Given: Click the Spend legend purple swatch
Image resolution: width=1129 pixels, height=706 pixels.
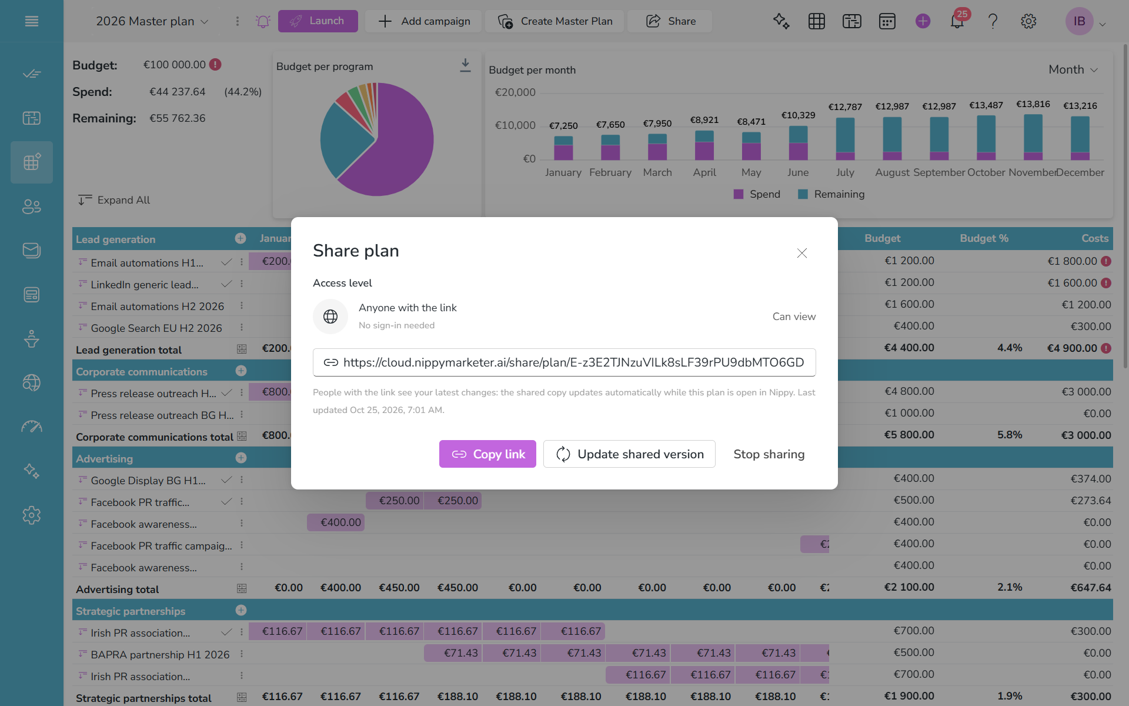Looking at the screenshot, I should point(739,194).
